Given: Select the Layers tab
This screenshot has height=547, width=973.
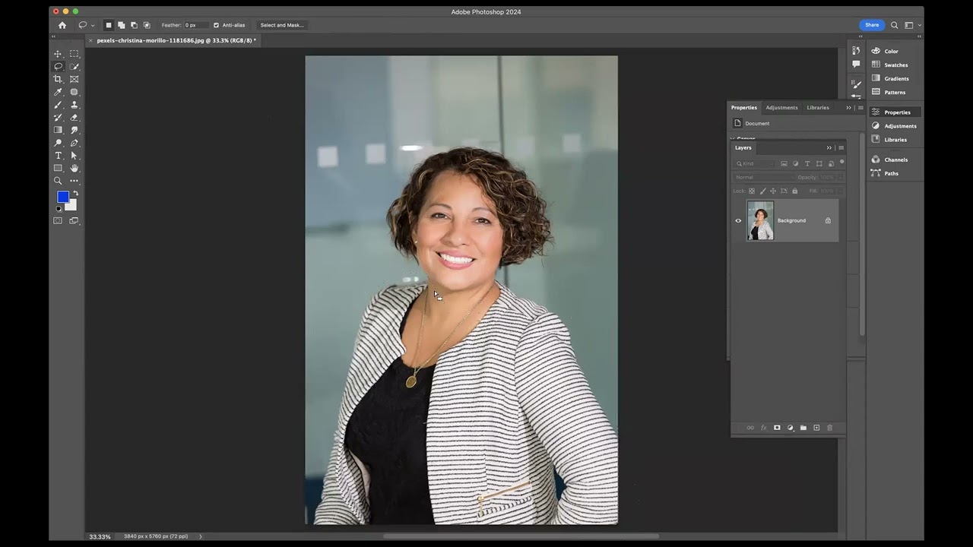Looking at the screenshot, I should (743, 148).
